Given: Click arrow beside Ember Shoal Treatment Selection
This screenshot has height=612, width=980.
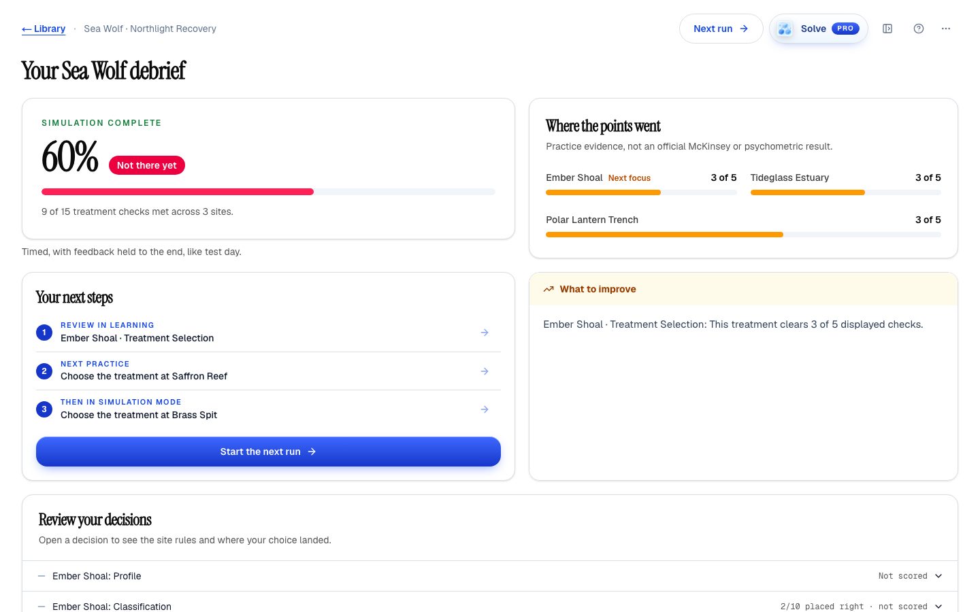Looking at the screenshot, I should tap(485, 333).
